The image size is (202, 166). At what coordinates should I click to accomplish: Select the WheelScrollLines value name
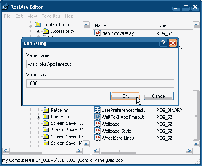pyautogui.click(x=118, y=138)
